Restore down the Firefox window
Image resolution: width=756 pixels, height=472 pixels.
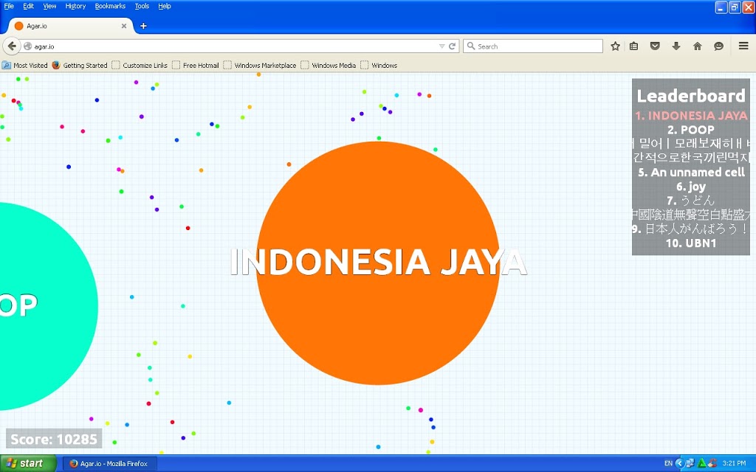coord(735,7)
